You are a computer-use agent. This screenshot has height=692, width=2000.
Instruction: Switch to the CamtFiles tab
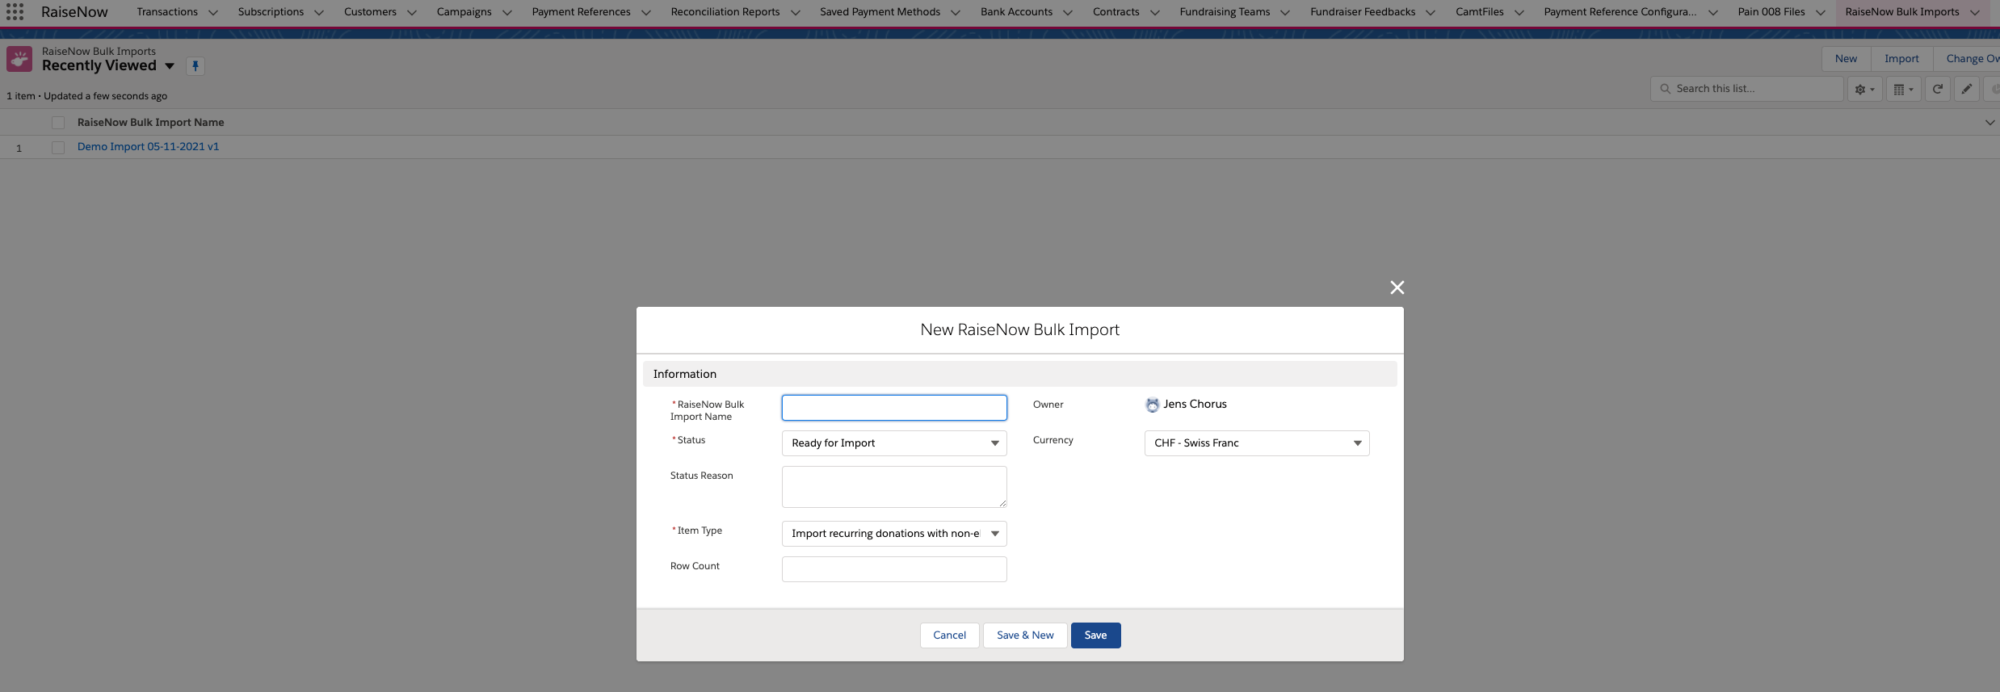tap(1480, 12)
